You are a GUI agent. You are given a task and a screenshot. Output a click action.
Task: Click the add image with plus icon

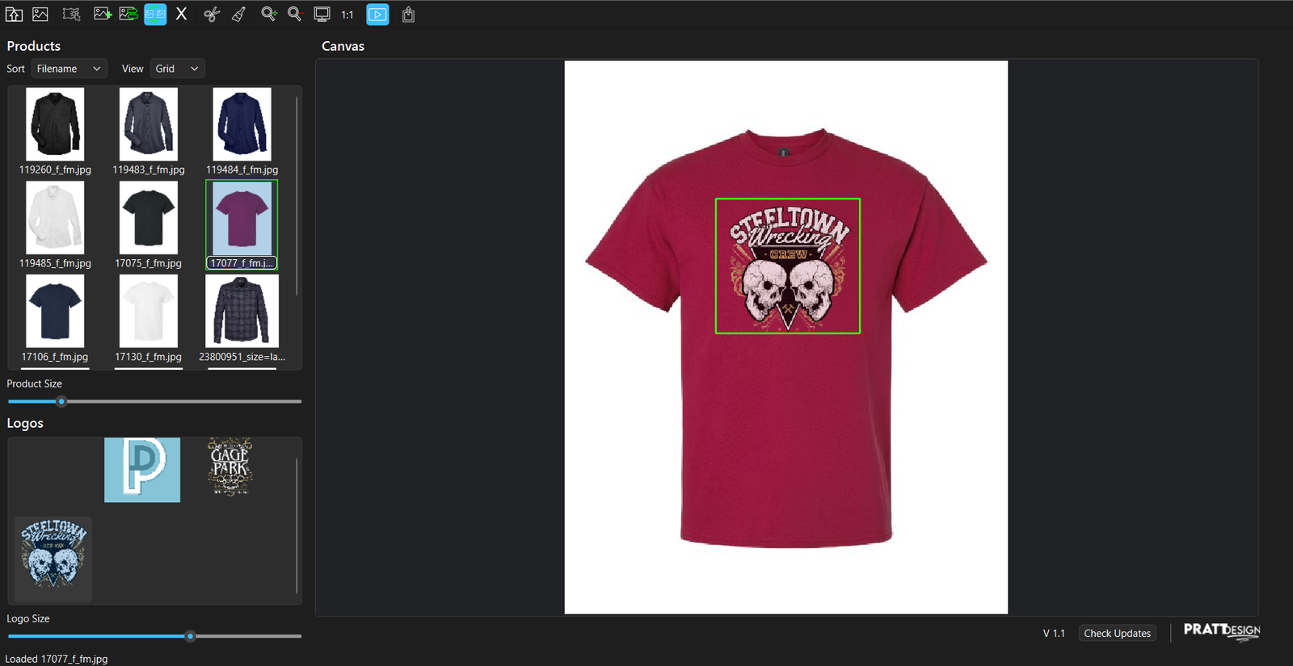click(x=102, y=15)
